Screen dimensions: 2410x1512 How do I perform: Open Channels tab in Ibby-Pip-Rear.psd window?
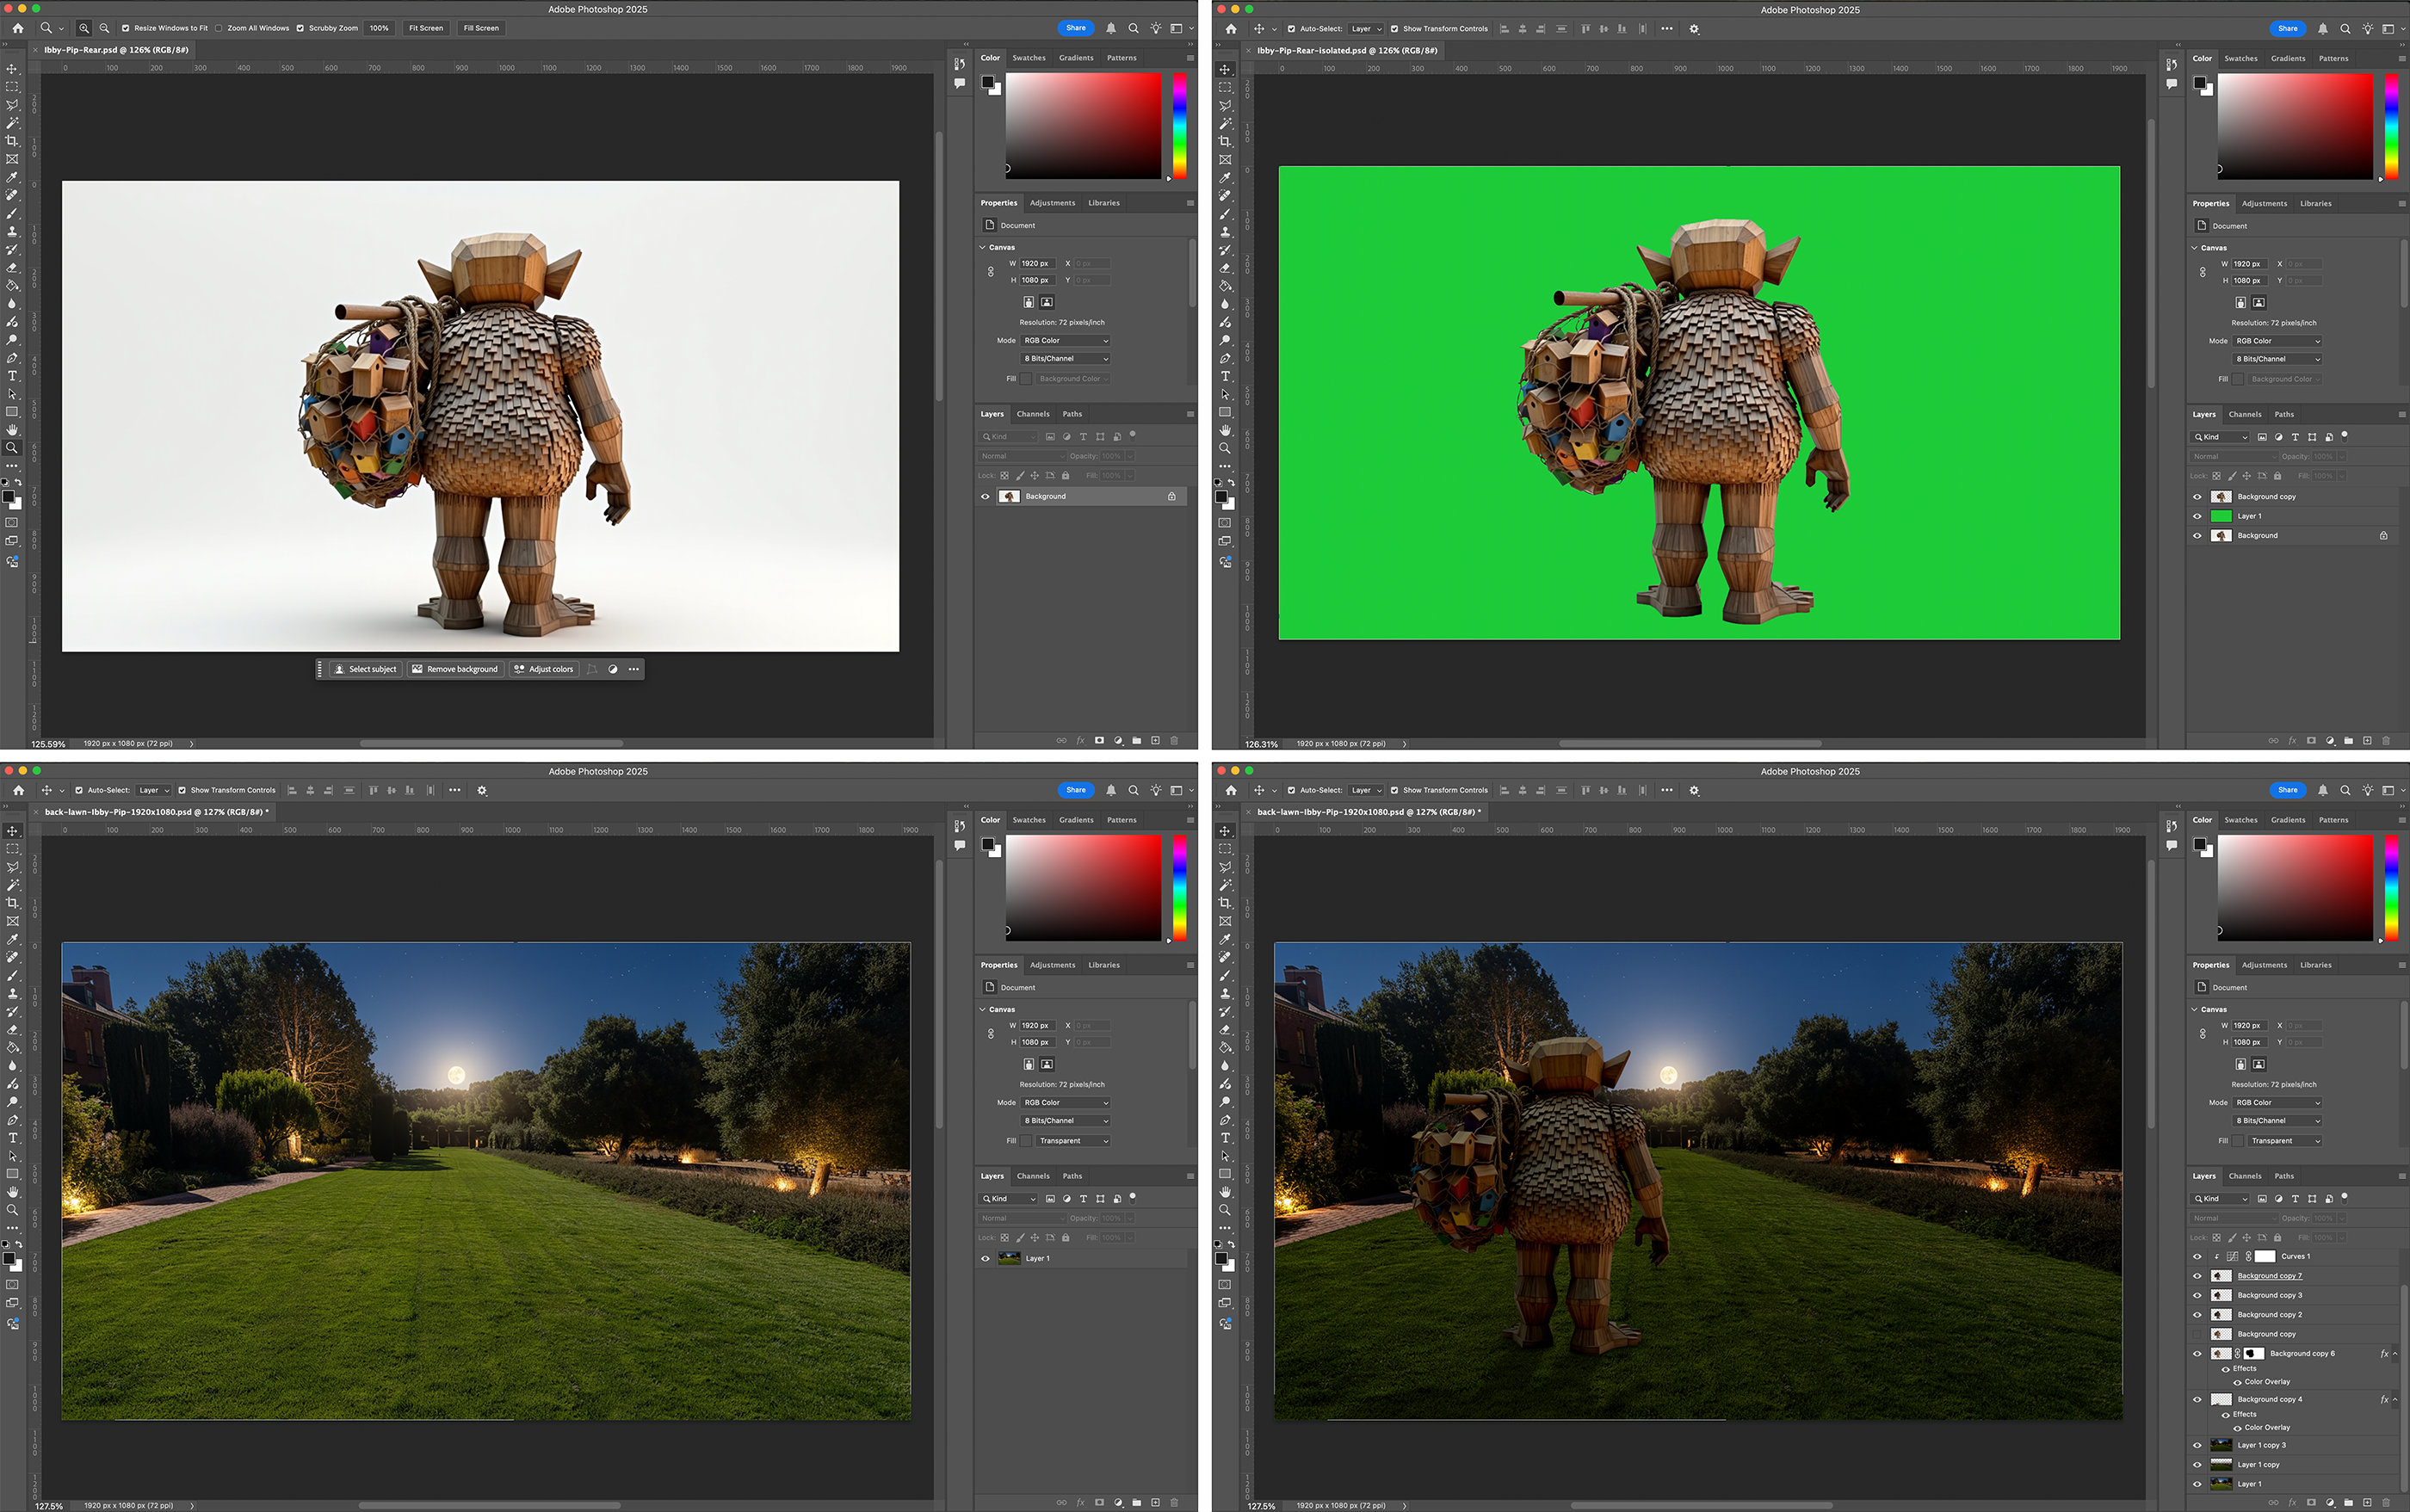click(1033, 414)
